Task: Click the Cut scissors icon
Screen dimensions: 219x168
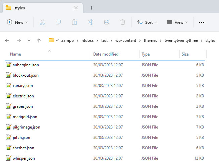Action: pos(42,22)
